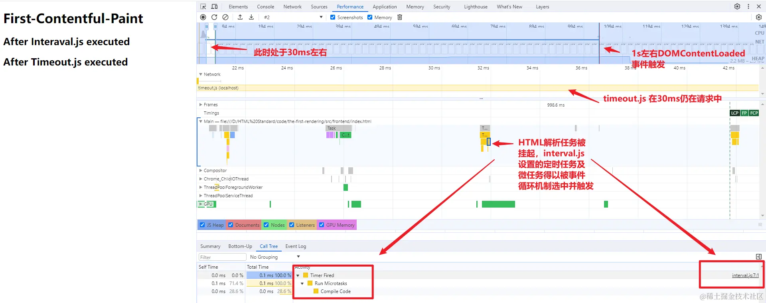Switch to the Elements tab
Screen dimensions: 766x303
coord(238,7)
